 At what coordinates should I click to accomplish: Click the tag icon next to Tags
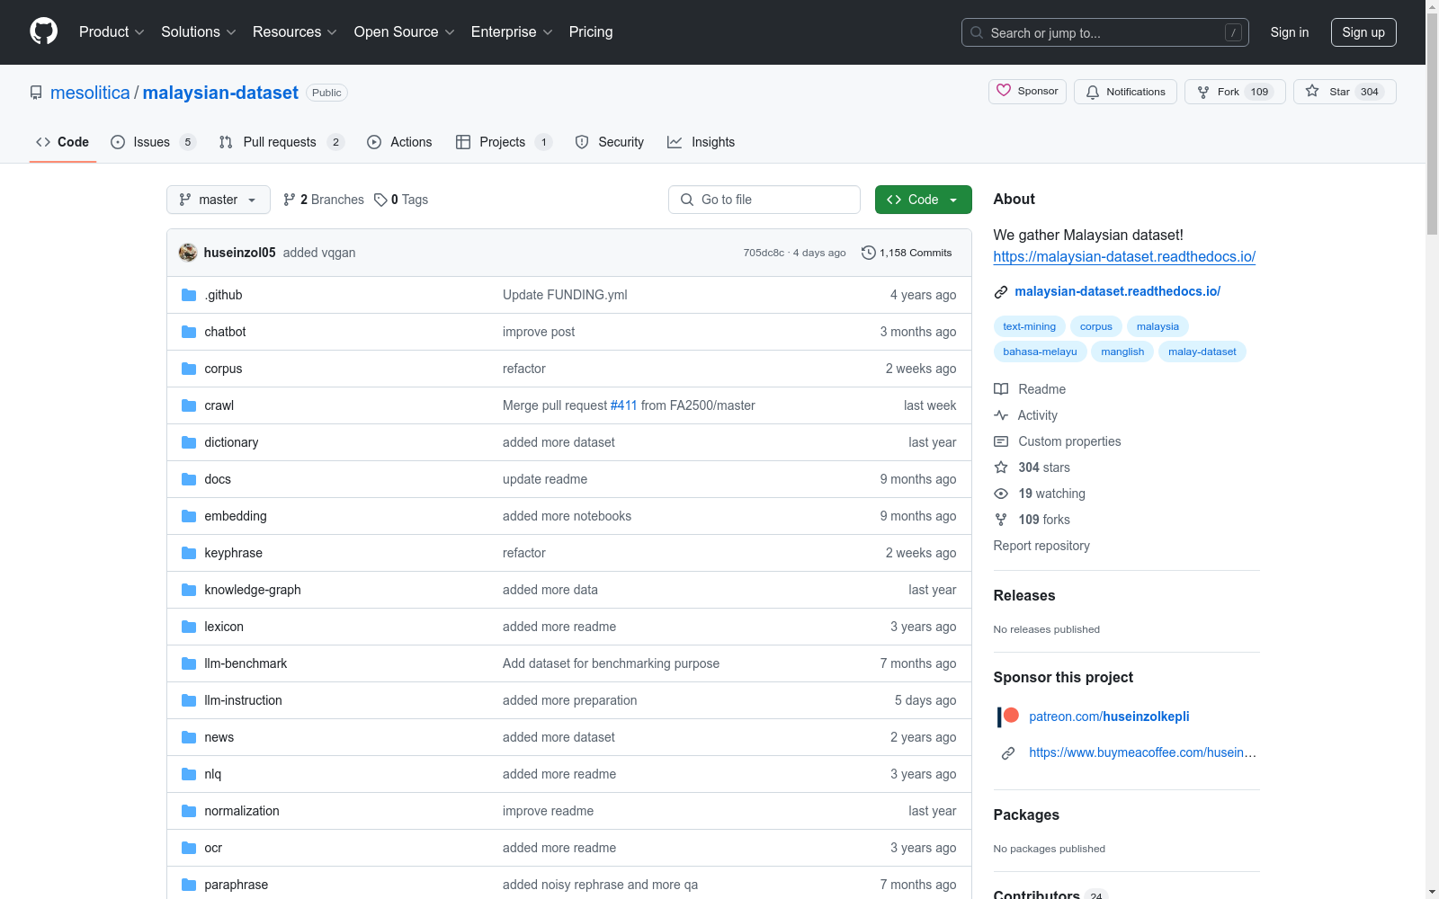tap(380, 200)
